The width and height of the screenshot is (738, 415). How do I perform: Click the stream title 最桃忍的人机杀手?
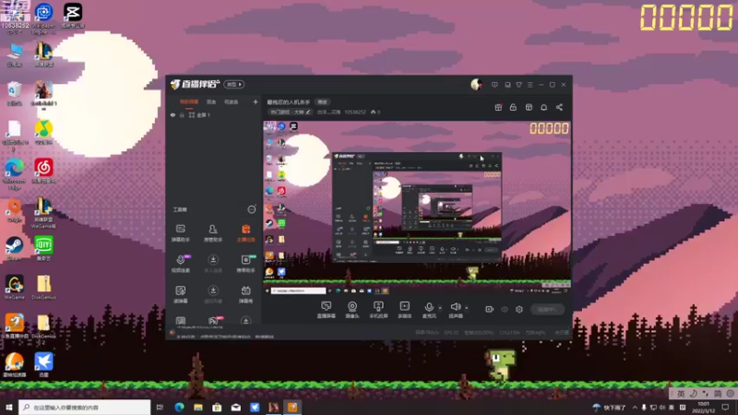(x=288, y=102)
